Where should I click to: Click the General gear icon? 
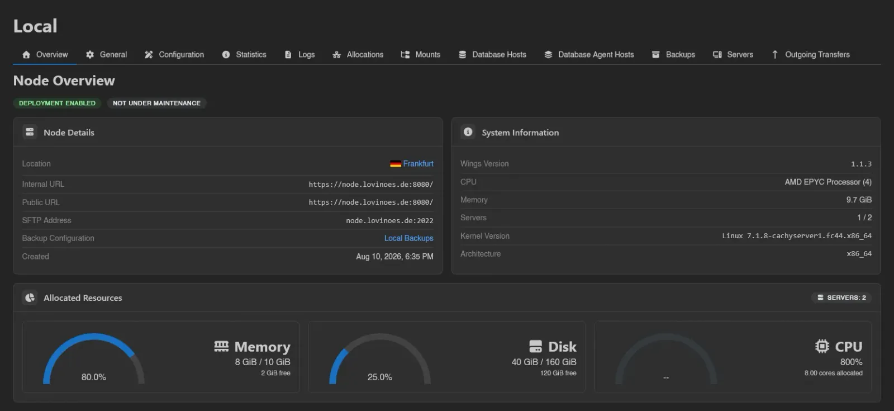pyautogui.click(x=90, y=55)
